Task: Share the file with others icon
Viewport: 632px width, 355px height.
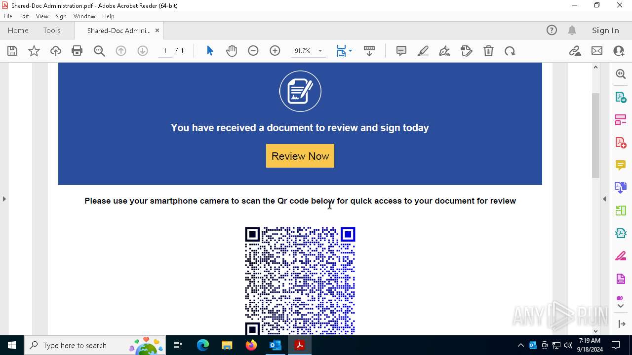Action: [619, 51]
